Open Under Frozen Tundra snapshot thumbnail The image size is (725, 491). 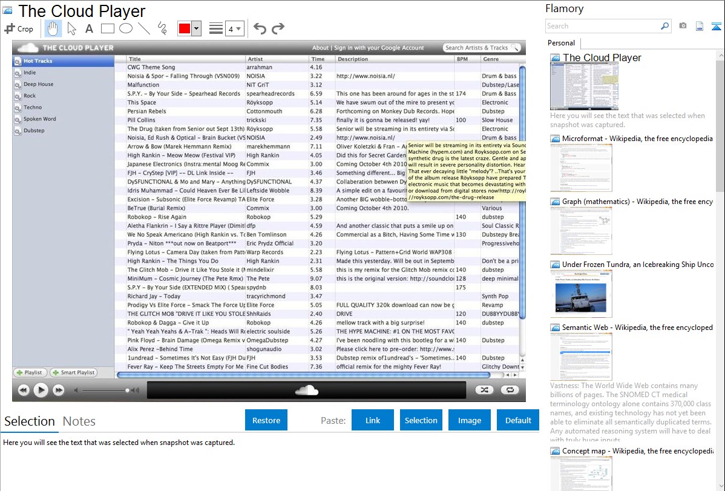click(581, 294)
